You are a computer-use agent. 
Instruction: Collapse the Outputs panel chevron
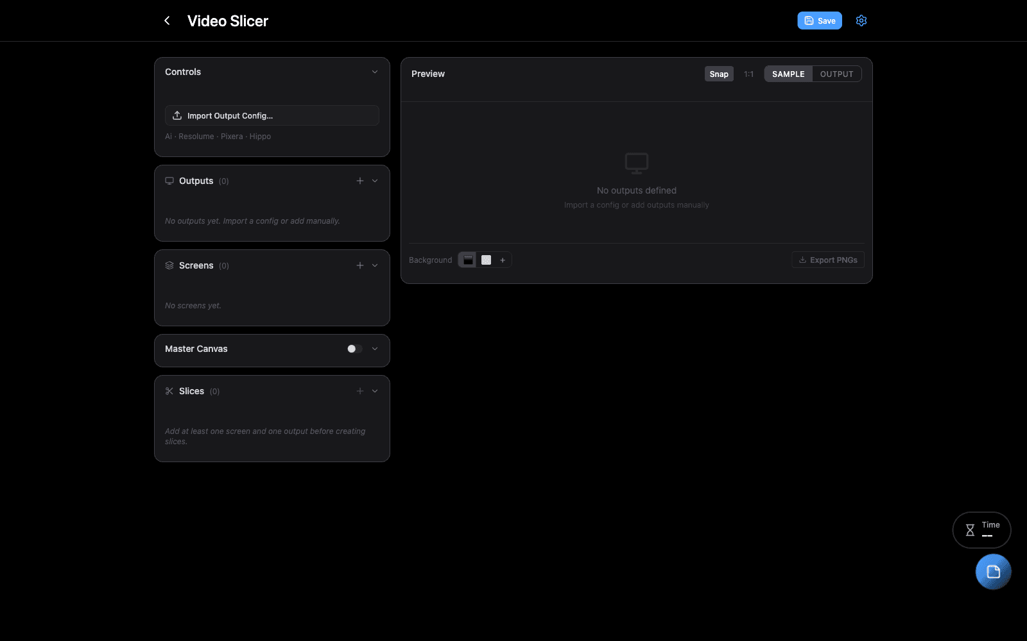click(375, 181)
